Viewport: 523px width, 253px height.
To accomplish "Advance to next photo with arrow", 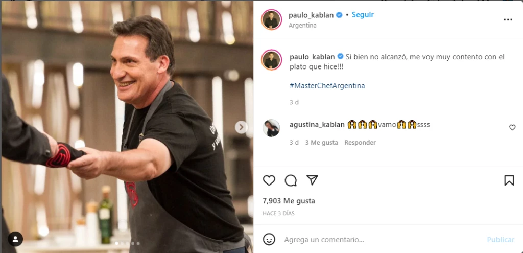I will pyautogui.click(x=241, y=127).
